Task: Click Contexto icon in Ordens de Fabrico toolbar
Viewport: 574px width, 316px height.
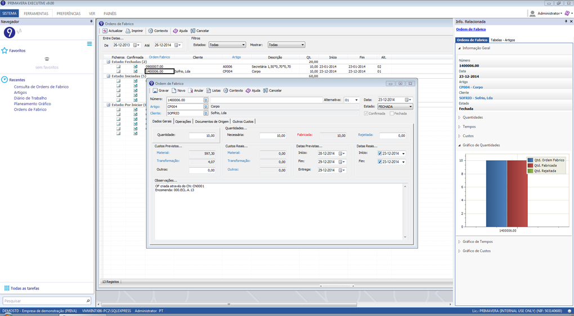Action: click(150, 31)
